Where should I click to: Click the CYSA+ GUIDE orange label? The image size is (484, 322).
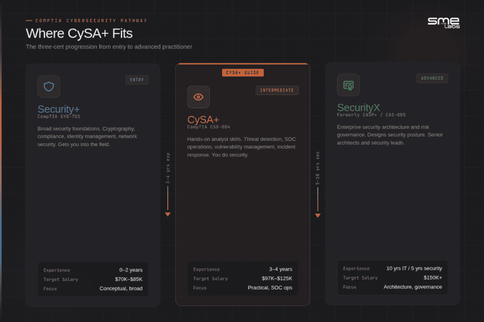click(x=242, y=73)
